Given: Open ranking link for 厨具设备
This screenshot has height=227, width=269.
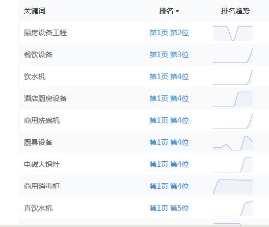Looking at the screenshot, I should [x=169, y=142].
